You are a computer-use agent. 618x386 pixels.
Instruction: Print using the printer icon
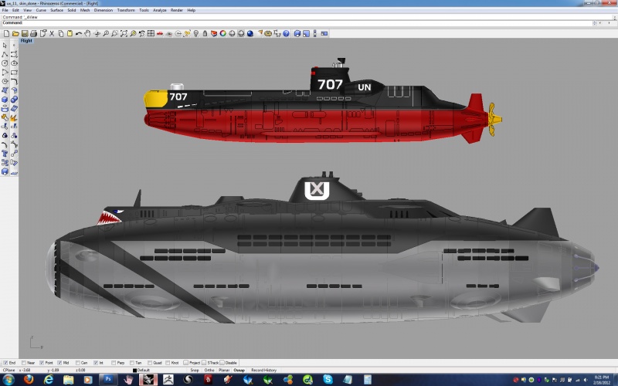[x=33, y=33]
